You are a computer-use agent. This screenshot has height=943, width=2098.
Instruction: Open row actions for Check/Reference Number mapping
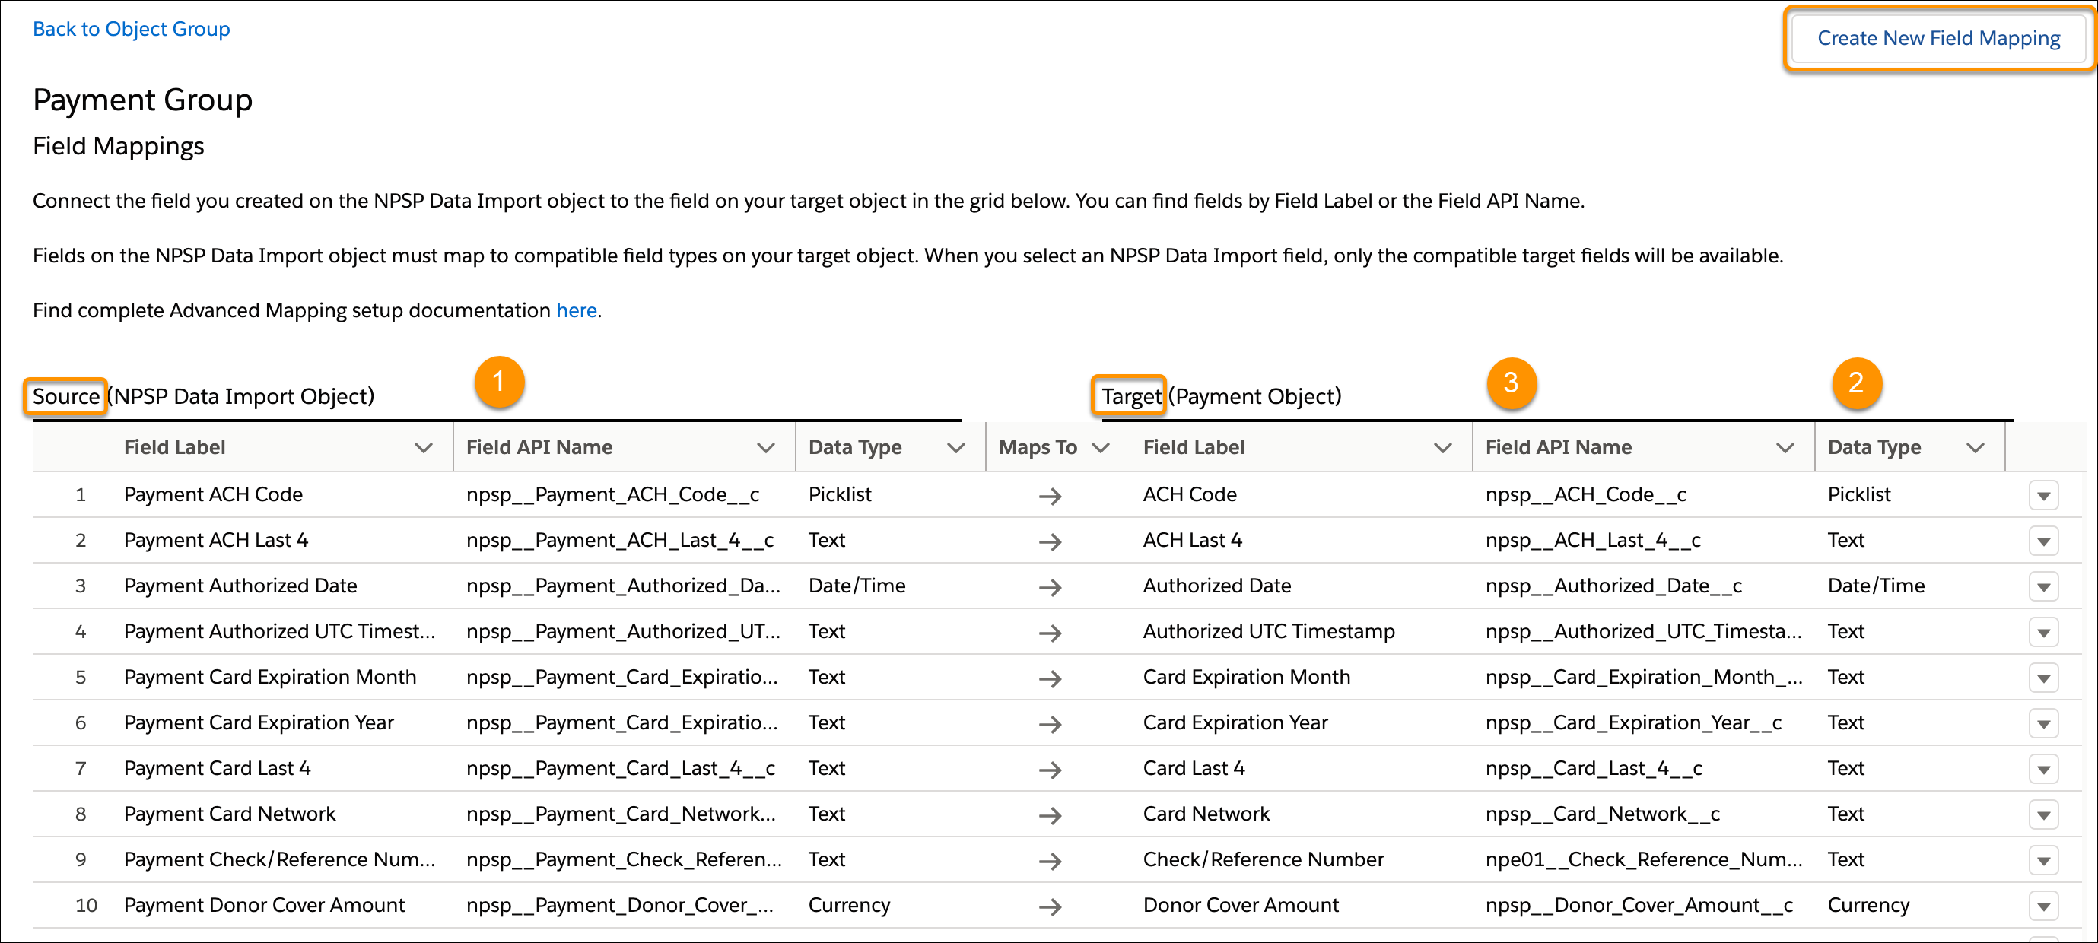2044,859
